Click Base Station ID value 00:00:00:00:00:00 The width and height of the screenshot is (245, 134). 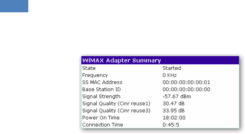point(186,90)
